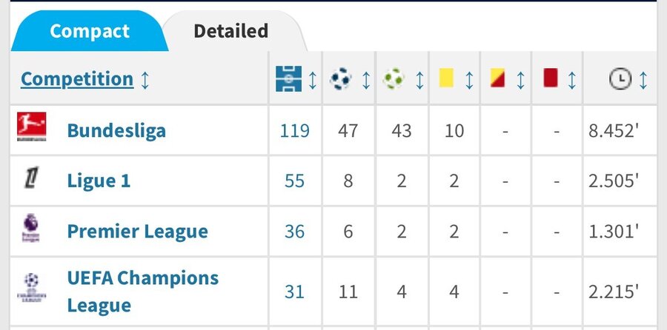Image resolution: width=667 pixels, height=330 pixels.
Task: Open the Bundesliga logo
Action: pyautogui.click(x=31, y=127)
